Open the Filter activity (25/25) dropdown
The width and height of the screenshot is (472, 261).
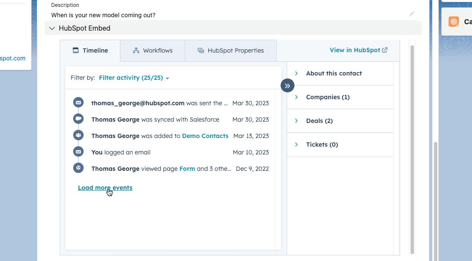click(x=134, y=78)
